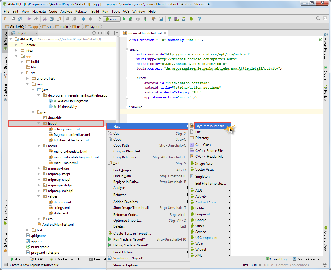Select Edit File Templates... entry

pos(210,184)
